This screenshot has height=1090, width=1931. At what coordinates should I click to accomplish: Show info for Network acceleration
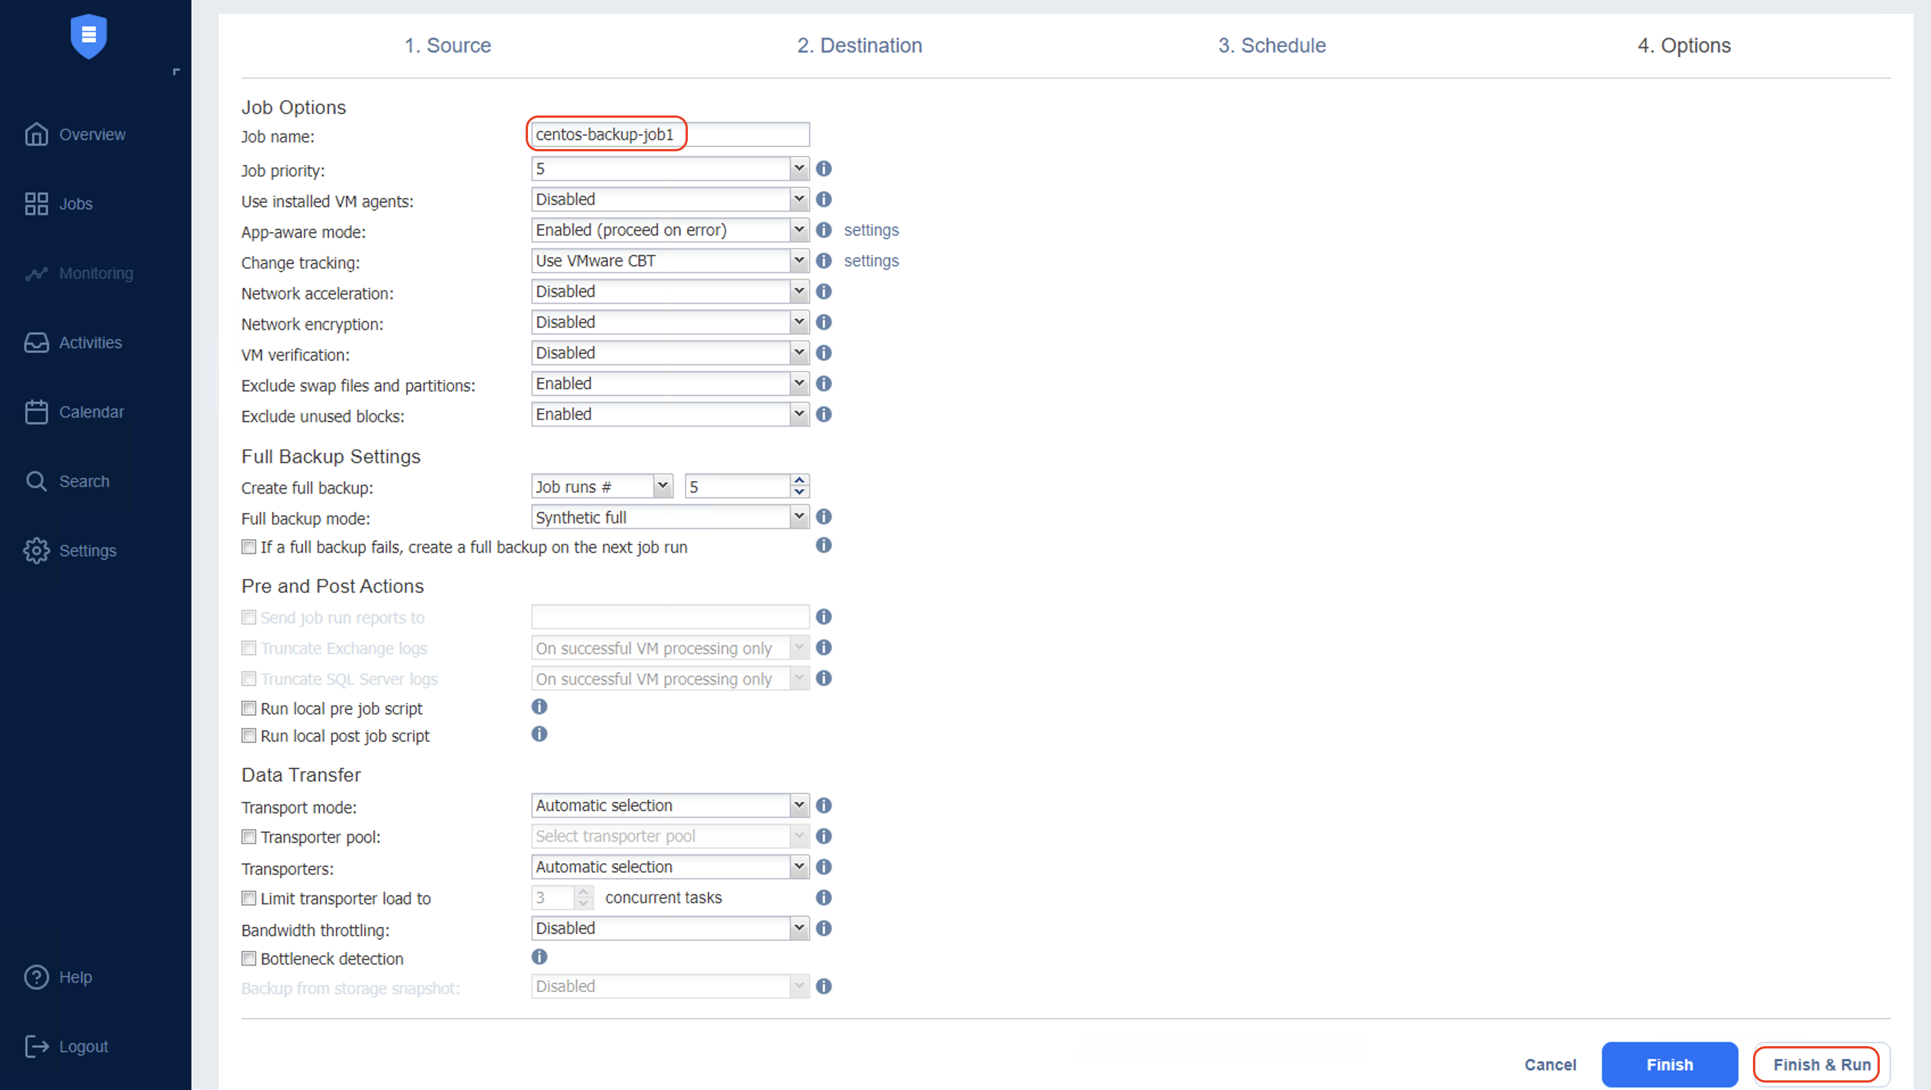823,292
